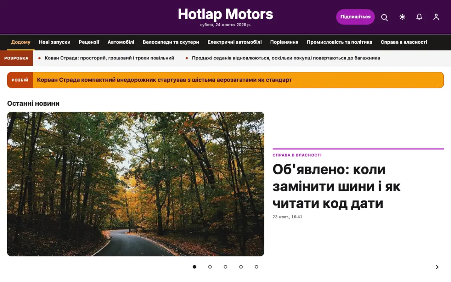The height and width of the screenshot is (282, 451).
Task: Select fifth carousel dot
Action: coord(256,267)
